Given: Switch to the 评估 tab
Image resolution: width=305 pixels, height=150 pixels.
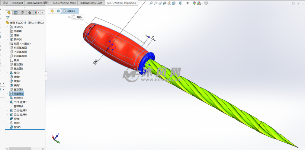Looking at the screenshot, I should coord(5,3).
